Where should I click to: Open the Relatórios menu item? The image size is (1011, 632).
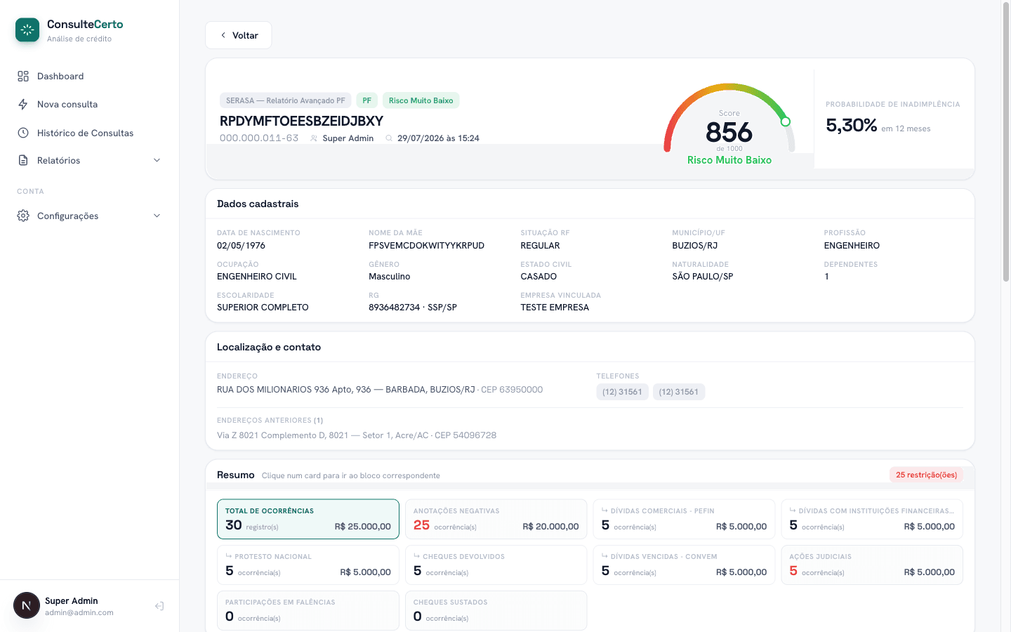[90, 160]
